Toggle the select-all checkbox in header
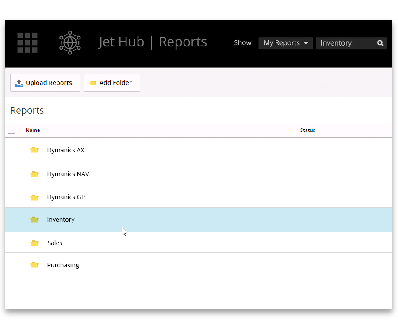 pyautogui.click(x=11, y=130)
